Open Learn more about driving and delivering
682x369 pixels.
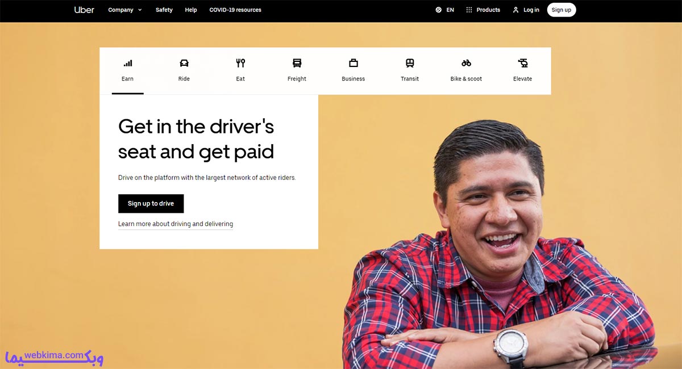pyautogui.click(x=176, y=224)
